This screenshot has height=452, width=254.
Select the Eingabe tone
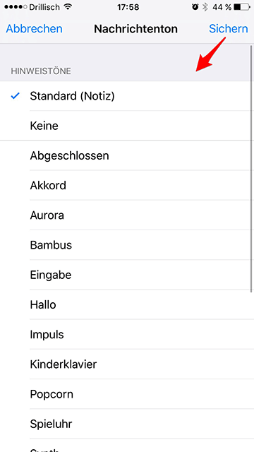127,275
